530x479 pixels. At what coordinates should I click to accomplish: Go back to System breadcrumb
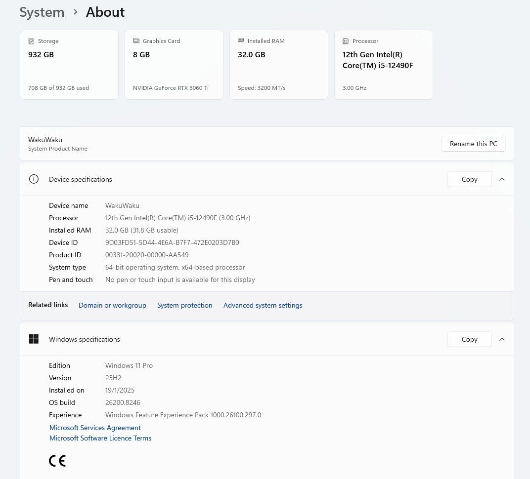point(42,12)
